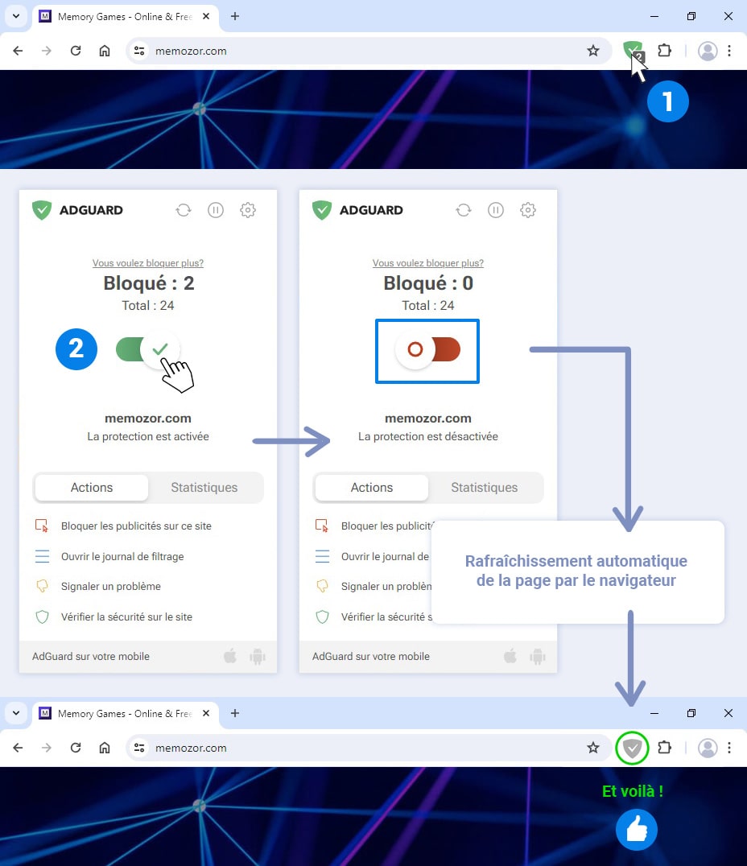Select the Actions tab
This screenshot has width=747, height=866.
click(91, 487)
